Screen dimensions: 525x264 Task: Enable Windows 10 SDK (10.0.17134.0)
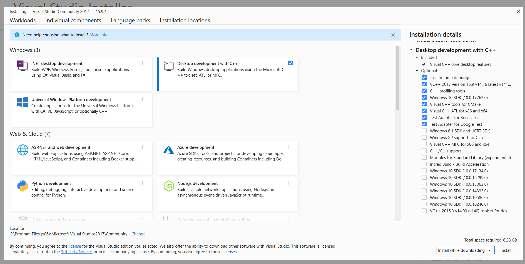point(424,171)
